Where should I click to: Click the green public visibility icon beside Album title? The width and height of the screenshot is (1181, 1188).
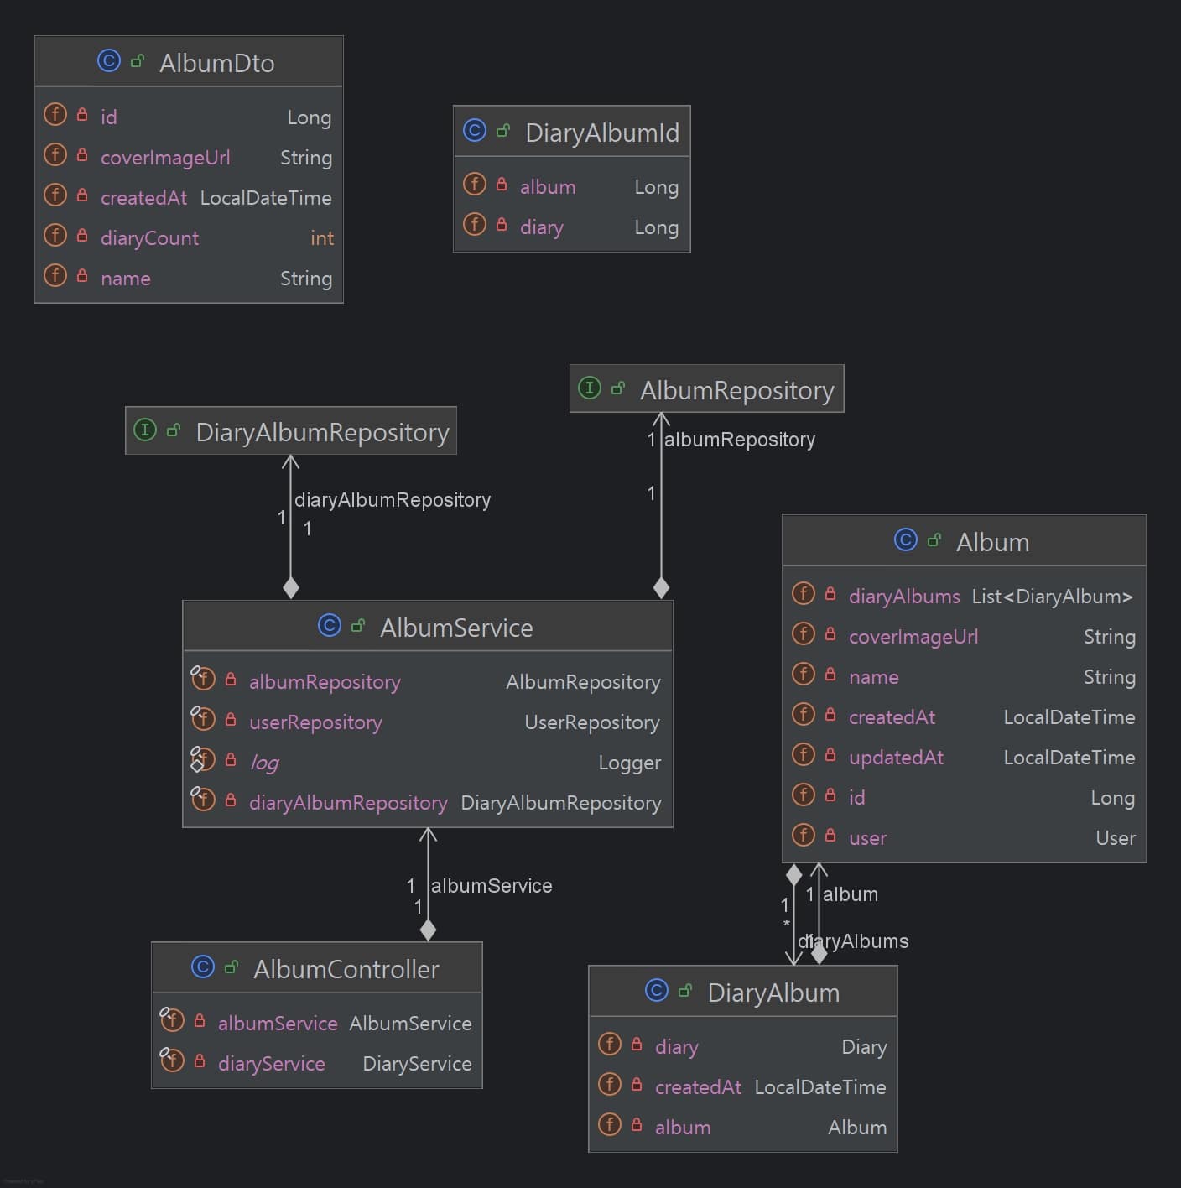click(x=934, y=540)
